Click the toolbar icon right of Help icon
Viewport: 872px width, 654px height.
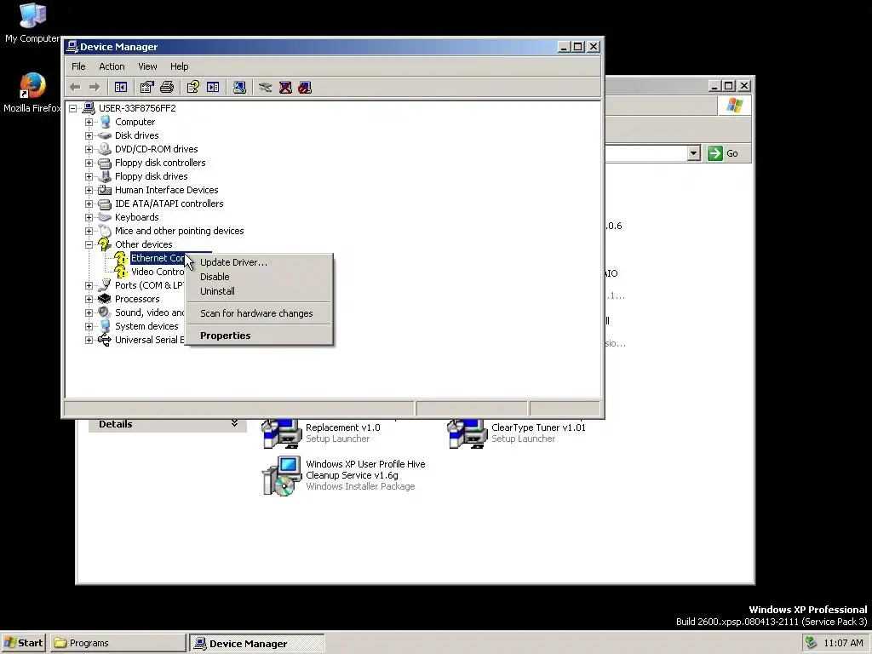(x=213, y=88)
